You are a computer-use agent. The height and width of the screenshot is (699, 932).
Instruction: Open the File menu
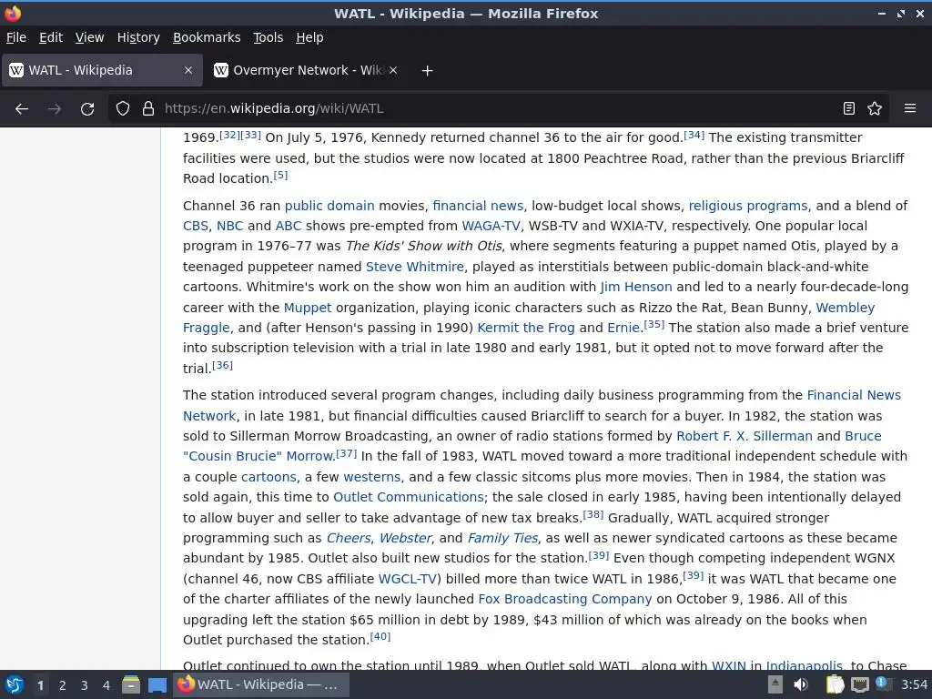[16, 37]
